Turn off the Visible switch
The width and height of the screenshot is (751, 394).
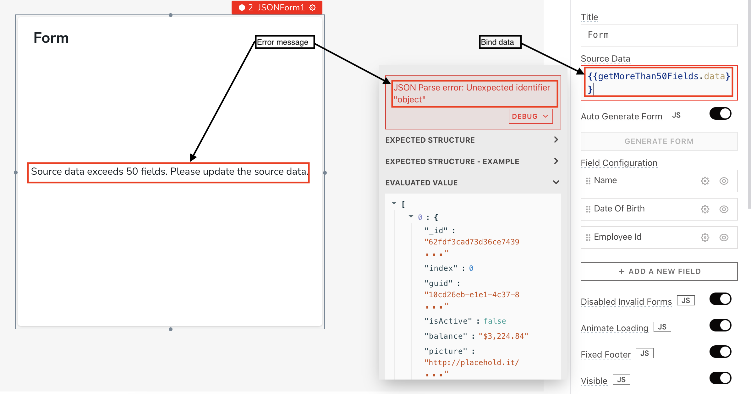(x=720, y=378)
